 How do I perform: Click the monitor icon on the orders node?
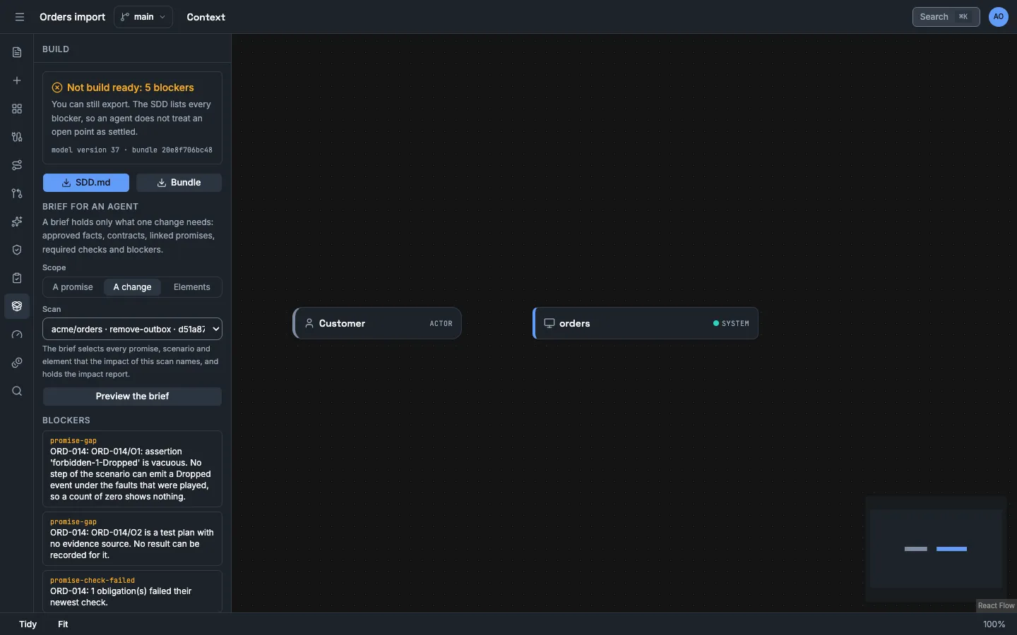[549, 323]
